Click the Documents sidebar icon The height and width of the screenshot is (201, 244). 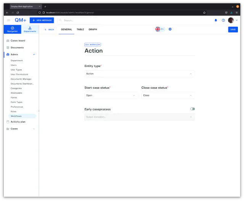(8, 48)
